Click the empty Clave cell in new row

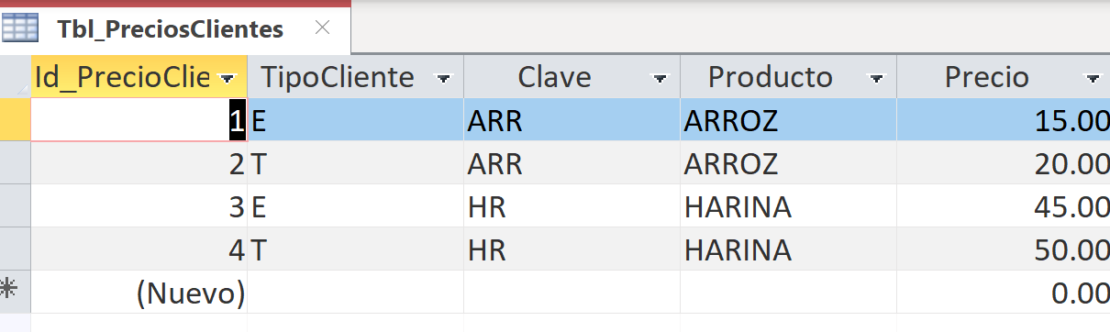(572, 293)
